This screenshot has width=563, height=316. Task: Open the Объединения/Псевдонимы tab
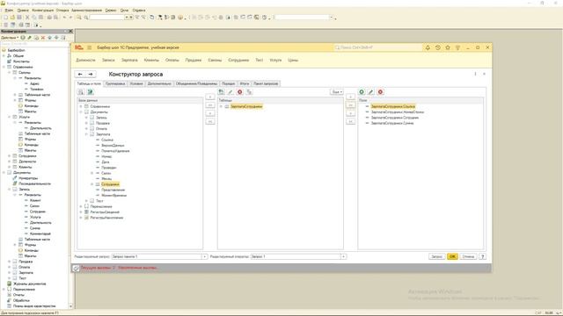tap(196, 83)
